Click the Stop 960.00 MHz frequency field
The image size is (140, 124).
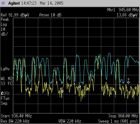pyautogui.click(x=123, y=116)
